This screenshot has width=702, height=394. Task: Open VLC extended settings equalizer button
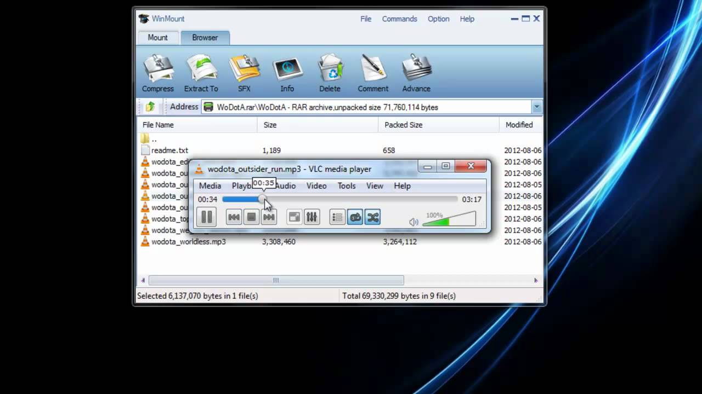click(312, 217)
